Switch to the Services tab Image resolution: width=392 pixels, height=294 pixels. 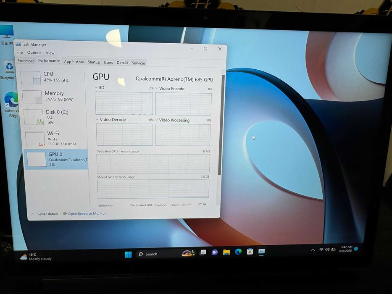click(139, 63)
